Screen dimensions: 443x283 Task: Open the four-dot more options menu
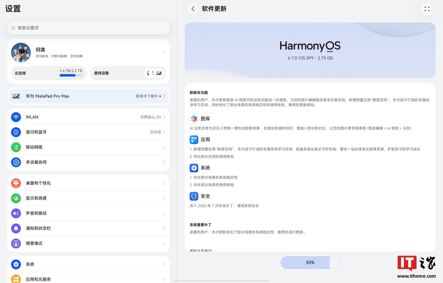click(427, 9)
